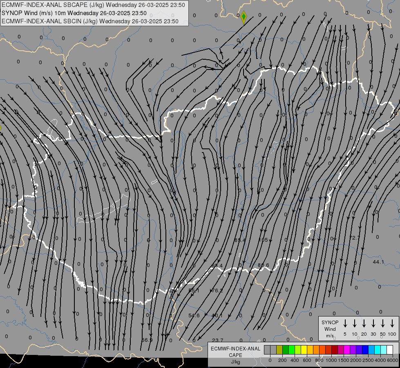
Task: Pick the white CAPE swatch before 6000
Action: pos(389,350)
